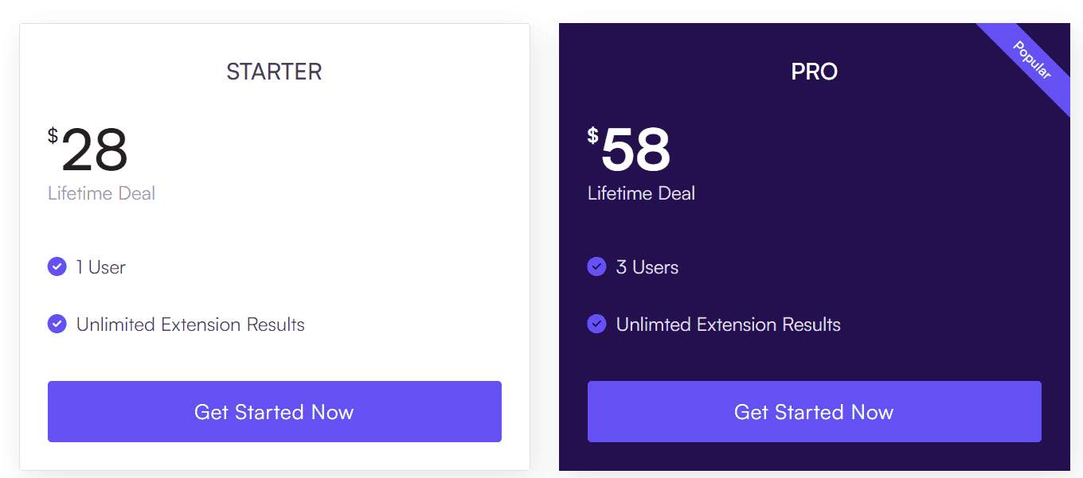The image size is (1083, 478).
Task: Click the dollar sign on the Starter price
Action: click(x=53, y=137)
